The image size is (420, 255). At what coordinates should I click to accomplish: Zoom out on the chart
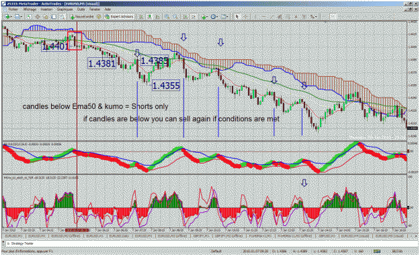coord(175,17)
